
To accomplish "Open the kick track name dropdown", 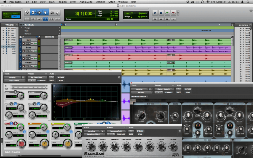I will pos(36,40).
